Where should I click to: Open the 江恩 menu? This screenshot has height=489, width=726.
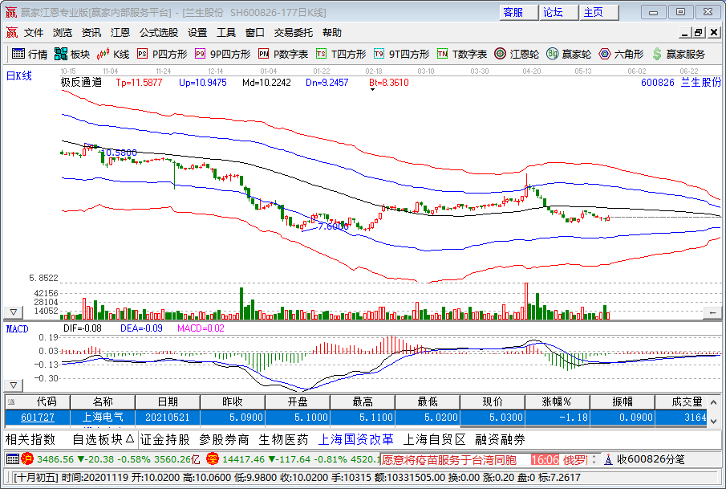coord(120,32)
